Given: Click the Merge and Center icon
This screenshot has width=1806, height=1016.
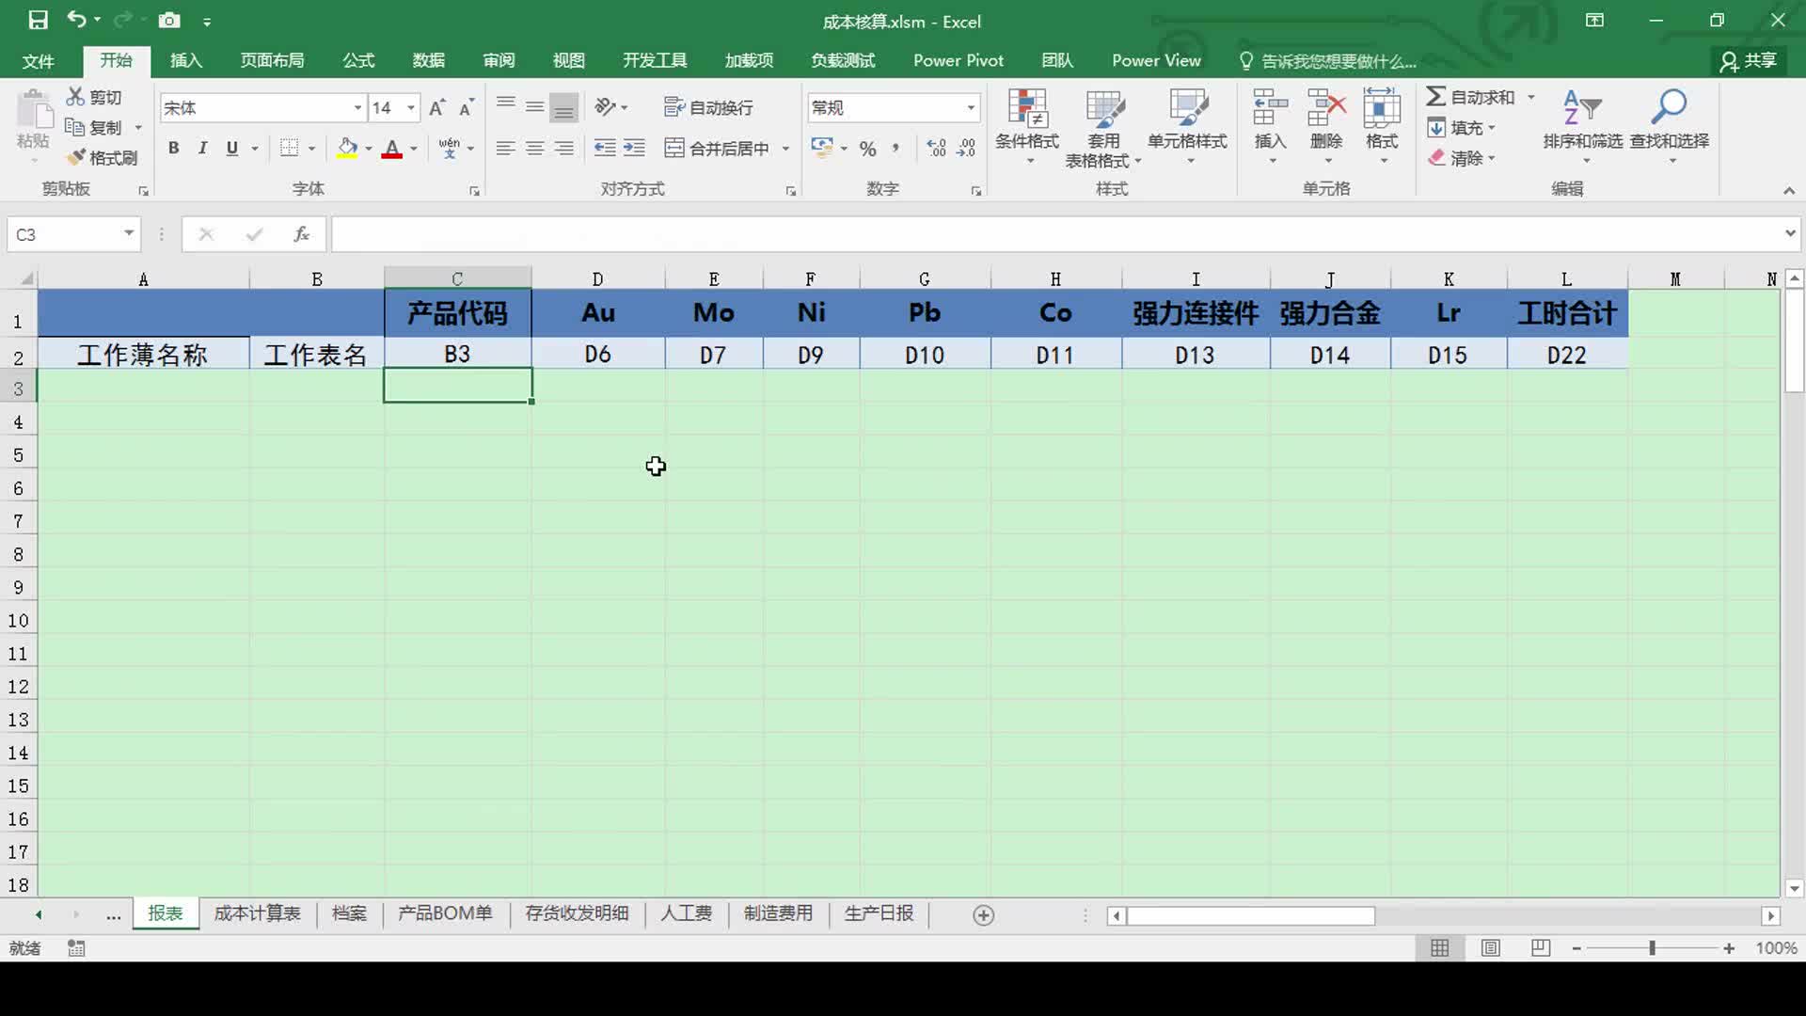Looking at the screenshot, I should 674,149.
